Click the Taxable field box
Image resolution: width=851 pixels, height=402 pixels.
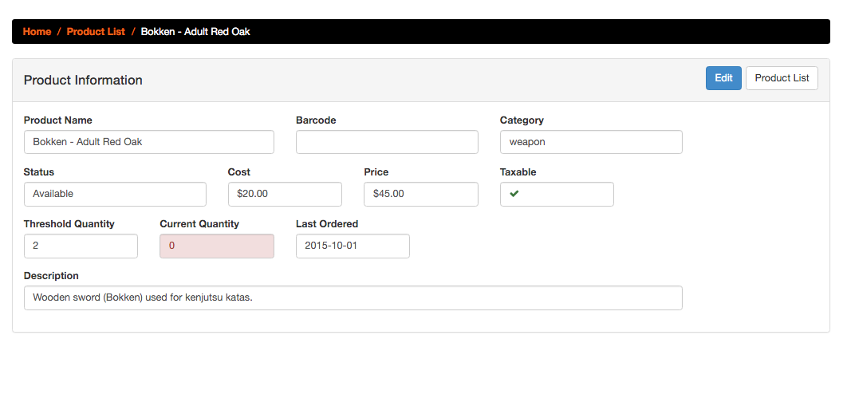[557, 194]
